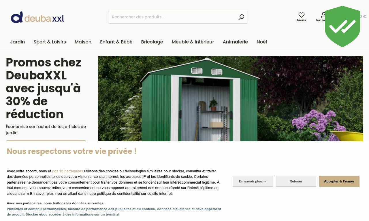Open Meuble & Intérieur category
This screenshot has height=221, width=369.
click(193, 42)
